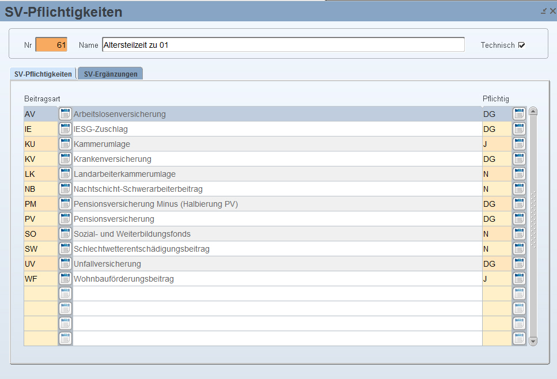Click the vertical scrollbar thumb of the table
The height and width of the screenshot is (379, 557).
(x=533, y=226)
